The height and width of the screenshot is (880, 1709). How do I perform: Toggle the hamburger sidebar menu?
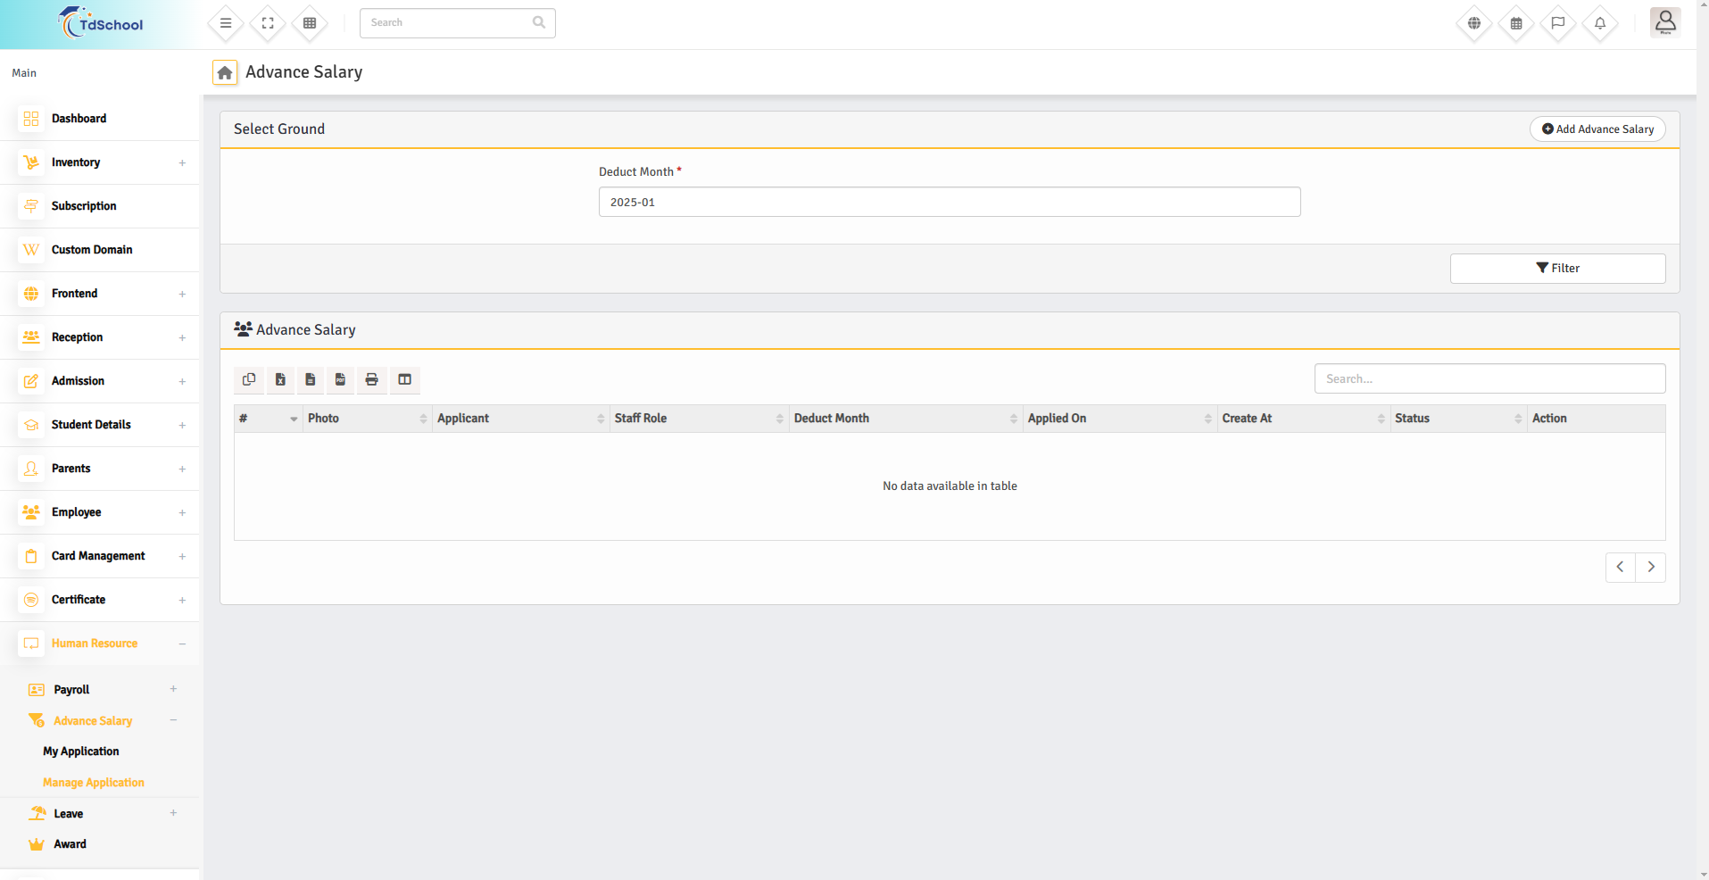226,23
